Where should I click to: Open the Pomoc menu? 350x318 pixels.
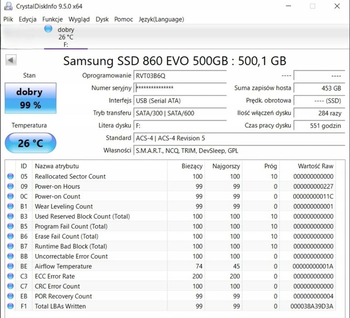(123, 20)
